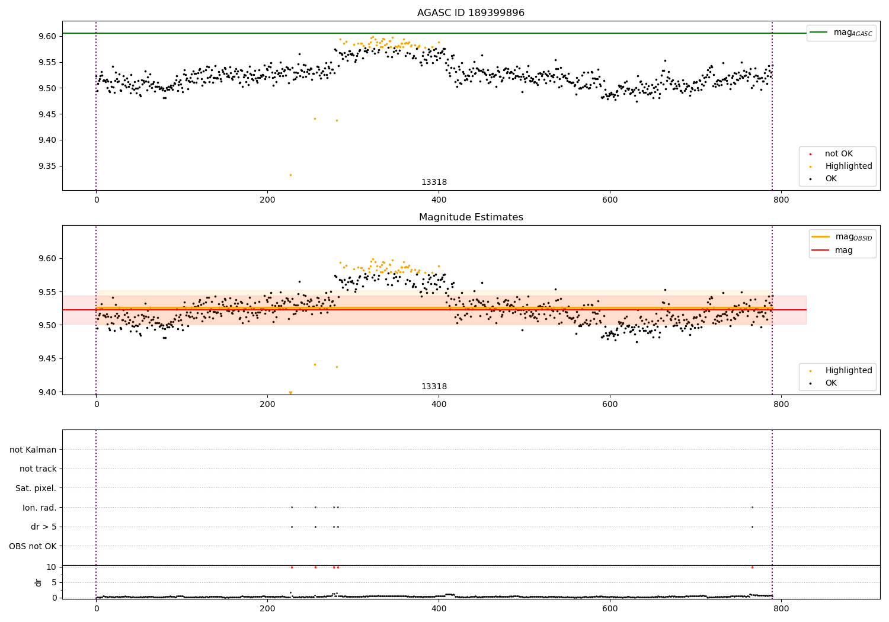Click the 'Ion. rad.' axis label
The width and height of the screenshot is (889, 622).
coord(40,508)
